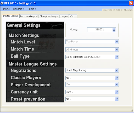Open the ReadMe !!! menu item

19,9
